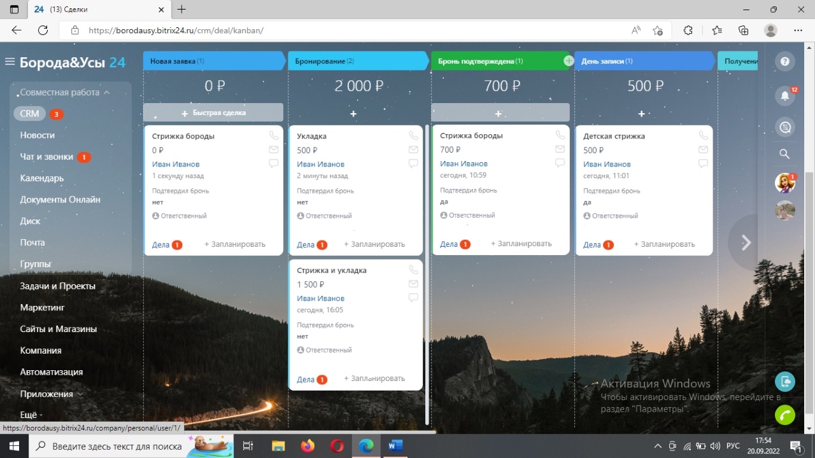Screen dimensions: 815x458
Task: Open Дела on Укладка card
Action: [306, 244]
